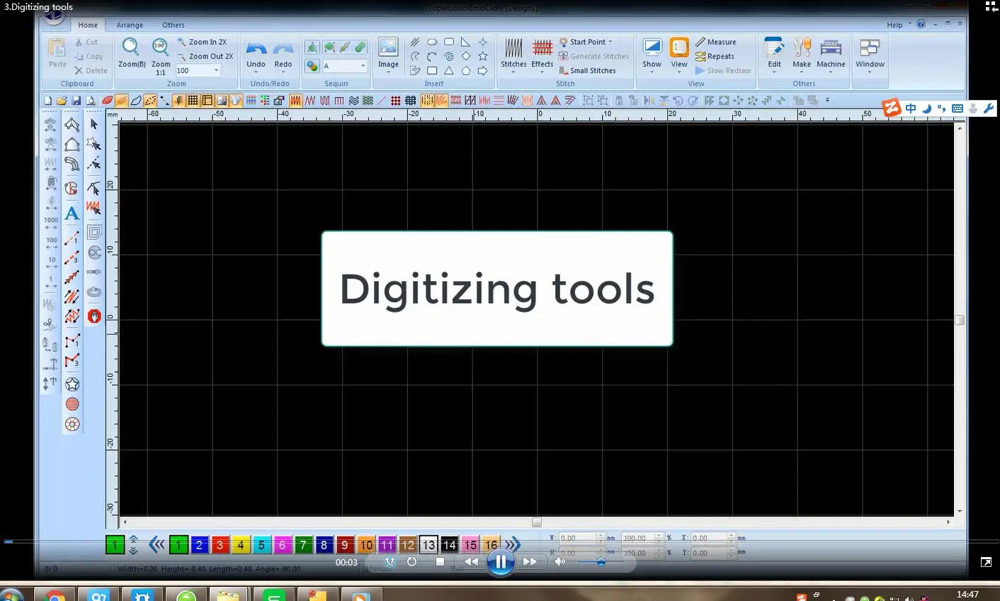Show next colors in the palette
The image size is (1000, 601).
click(x=512, y=545)
